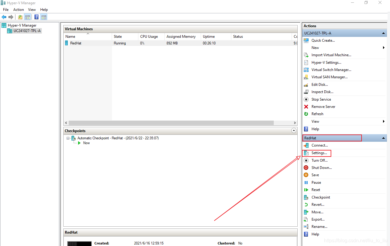Click the Forward arrow toolbar icon
Image resolution: width=390 pixels, height=246 pixels.
click(x=11, y=17)
